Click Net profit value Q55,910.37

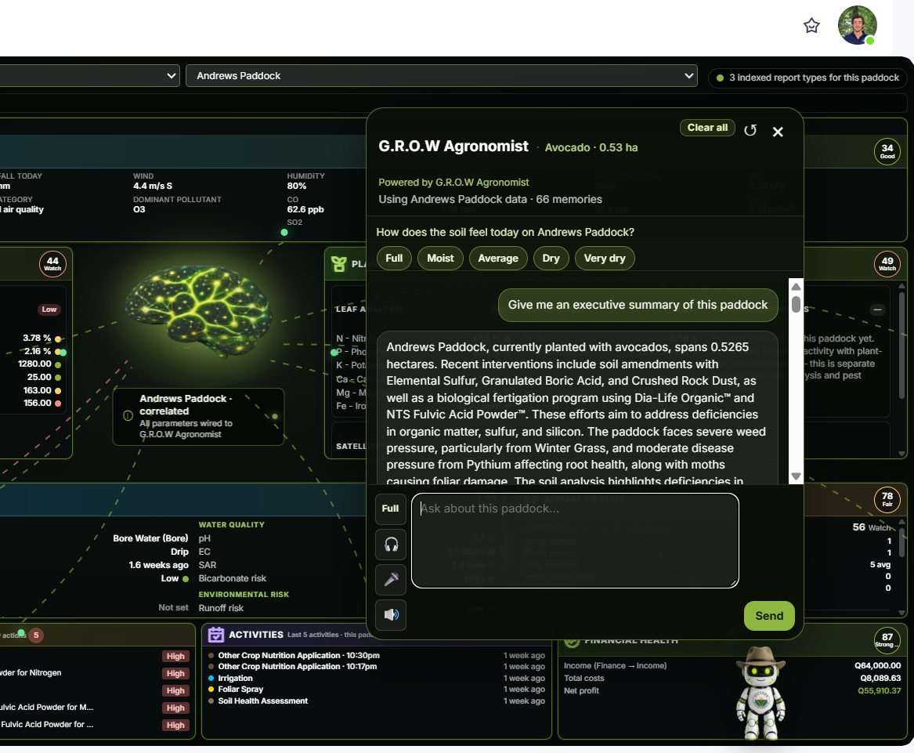point(879,690)
